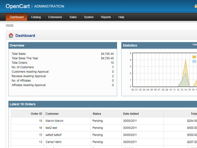Open the Catalog menu

click(36, 17)
